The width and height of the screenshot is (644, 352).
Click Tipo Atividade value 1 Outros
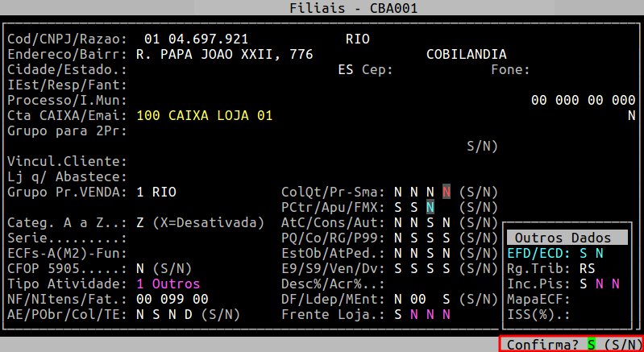tap(168, 284)
